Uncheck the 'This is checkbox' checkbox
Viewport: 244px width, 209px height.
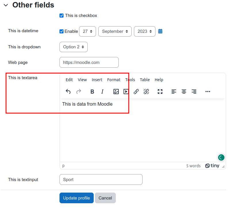click(x=62, y=16)
